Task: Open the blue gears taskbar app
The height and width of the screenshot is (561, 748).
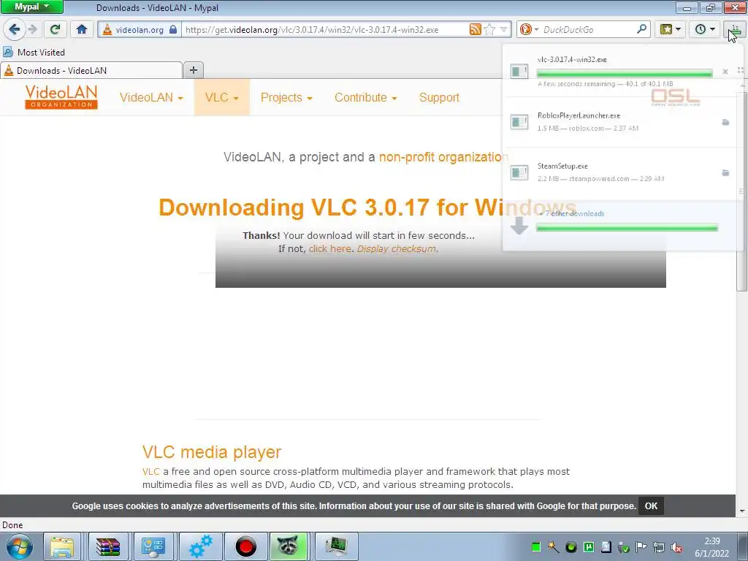Action: click(200, 546)
